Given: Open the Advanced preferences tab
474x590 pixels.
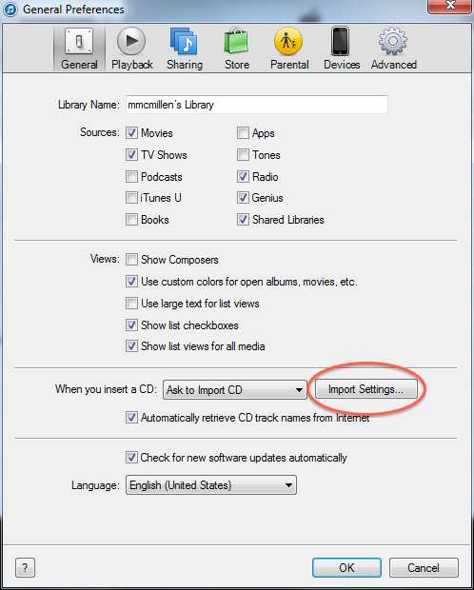Looking at the screenshot, I should tap(393, 49).
